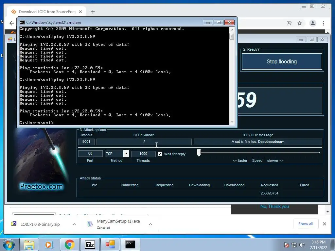The width and height of the screenshot is (335, 251).
Task: Click the TCP / UDP message field
Action: click(x=258, y=142)
